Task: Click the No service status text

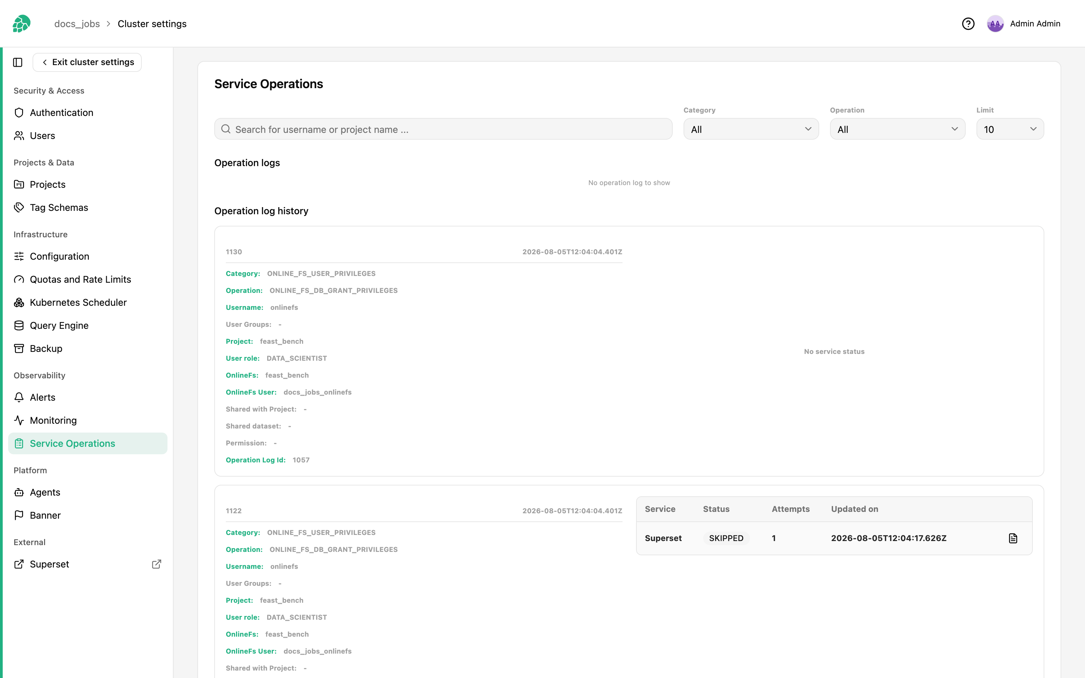Action: click(x=834, y=352)
